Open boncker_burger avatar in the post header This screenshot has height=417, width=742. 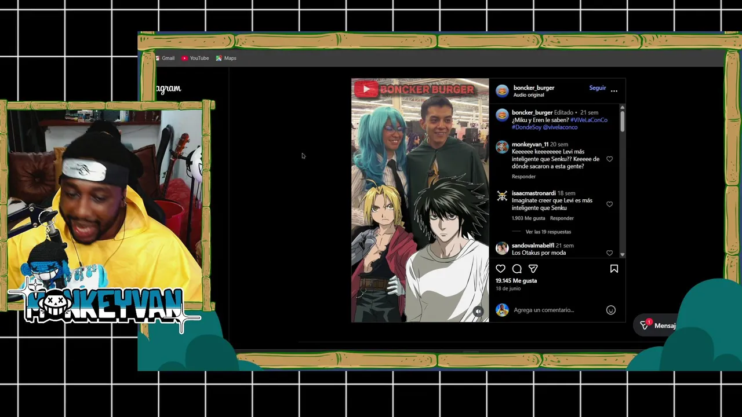502,91
